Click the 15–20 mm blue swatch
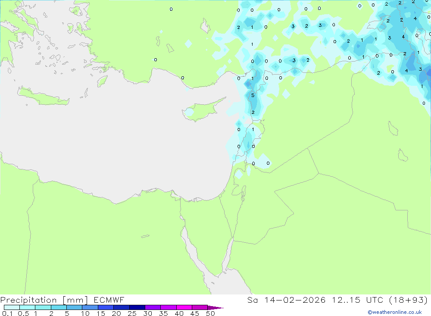Viewport: 431px width, 316px height. (x=106, y=307)
